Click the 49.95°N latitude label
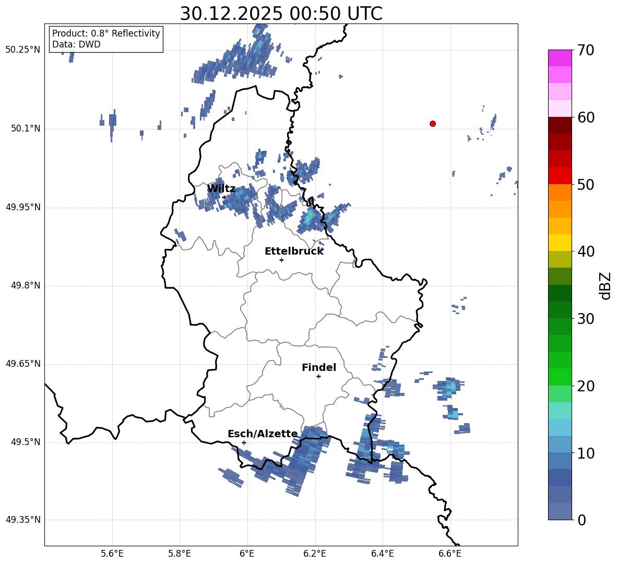The height and width of the screenshot is (564, 618). (23, 207)
